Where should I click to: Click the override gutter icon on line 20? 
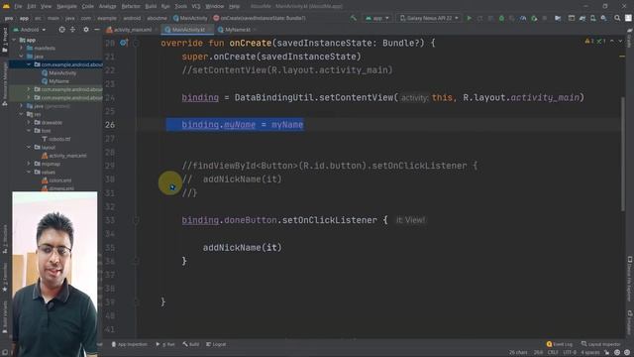(x=123, y=43)
